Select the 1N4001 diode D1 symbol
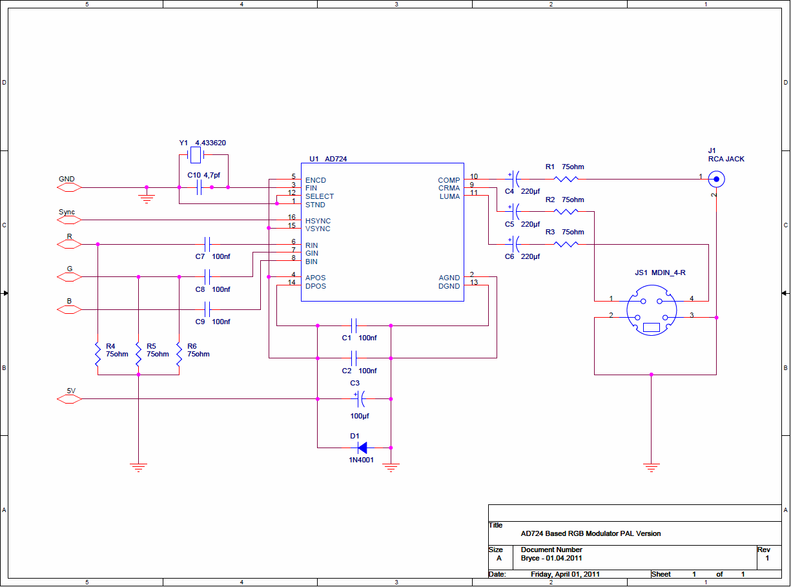 [362, 447]
